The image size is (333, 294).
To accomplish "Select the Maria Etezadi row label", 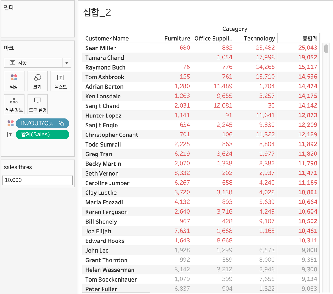I will [x=104, y=202].
